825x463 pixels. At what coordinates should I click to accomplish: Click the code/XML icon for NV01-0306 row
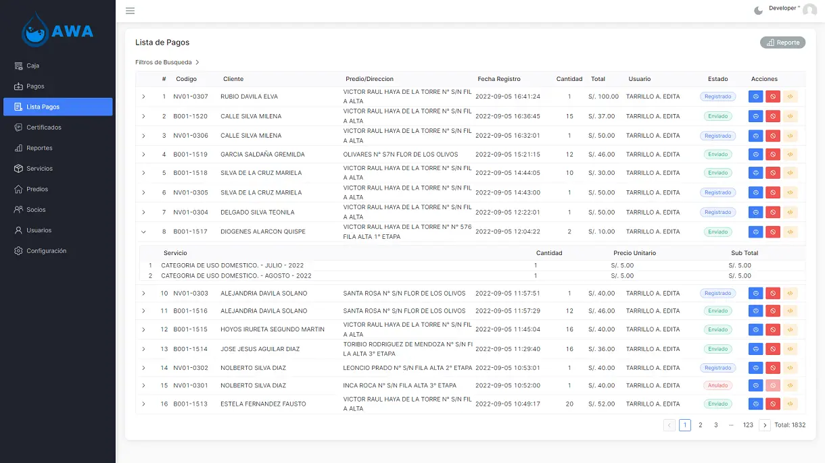point(790,136)
